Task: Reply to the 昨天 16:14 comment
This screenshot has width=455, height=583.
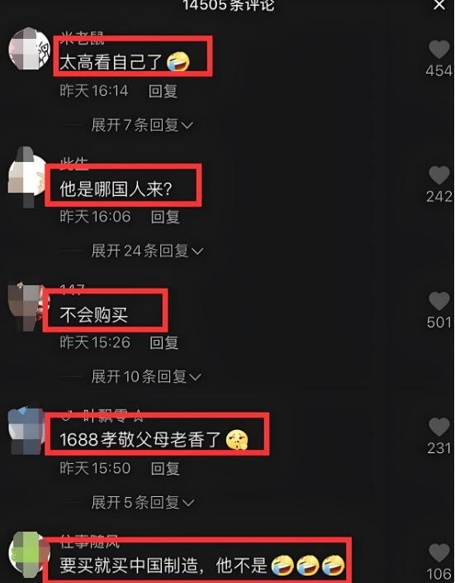Action: click(x=163, y=91)
